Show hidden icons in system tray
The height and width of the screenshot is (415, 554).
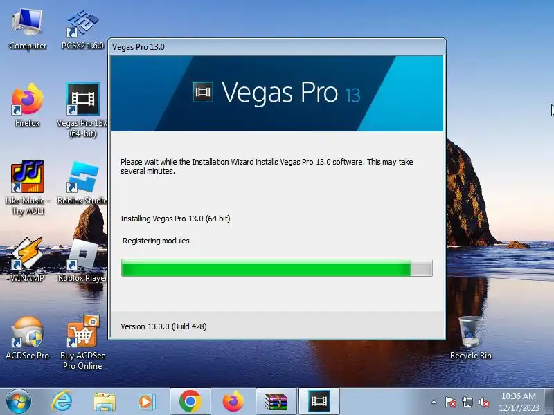[x=434, y=402]
